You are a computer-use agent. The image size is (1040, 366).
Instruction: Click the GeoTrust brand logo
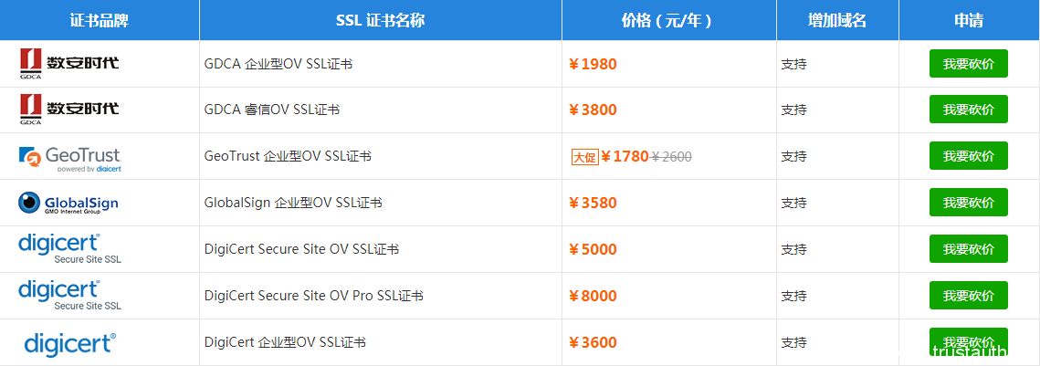(69, 159)
